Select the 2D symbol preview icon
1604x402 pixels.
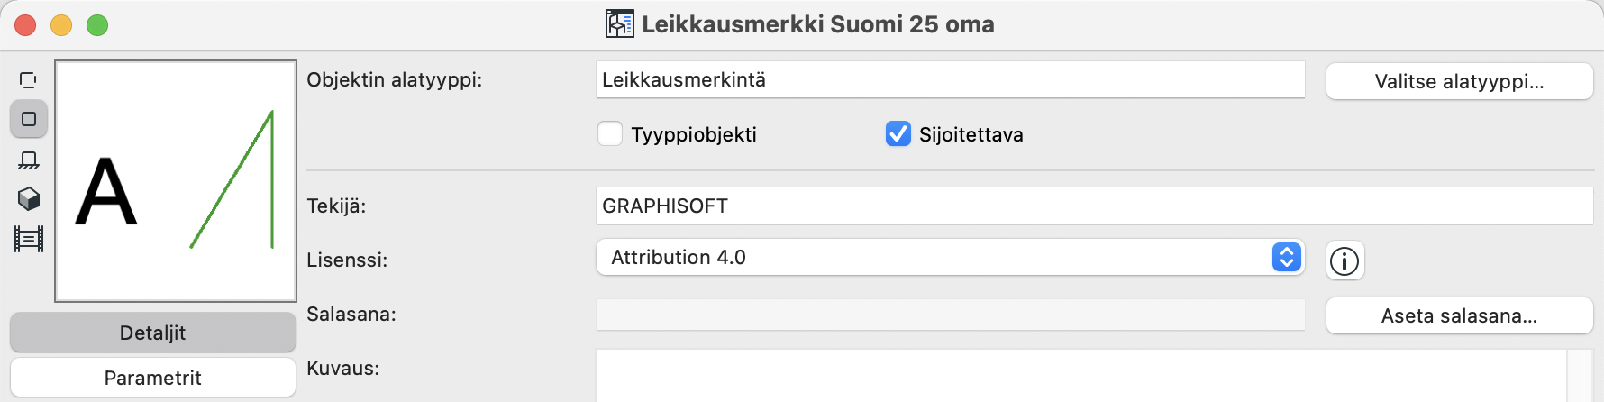[x=29, y=119]
